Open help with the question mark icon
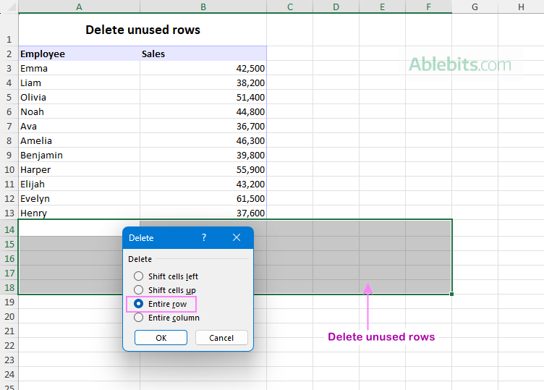 tap(204, 237)
